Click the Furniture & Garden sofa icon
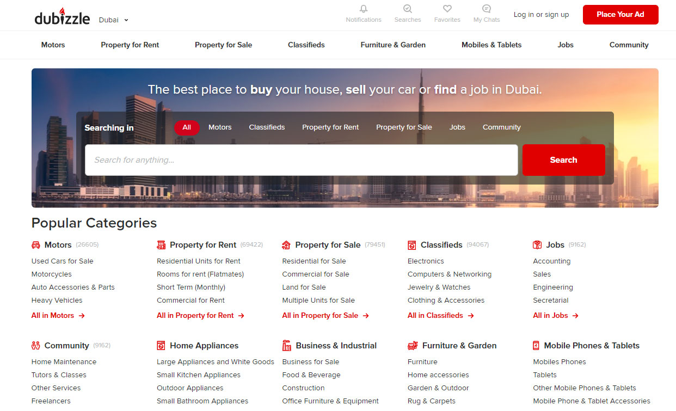This screenshot has width=676, height=411. click(x=413, y=346)
